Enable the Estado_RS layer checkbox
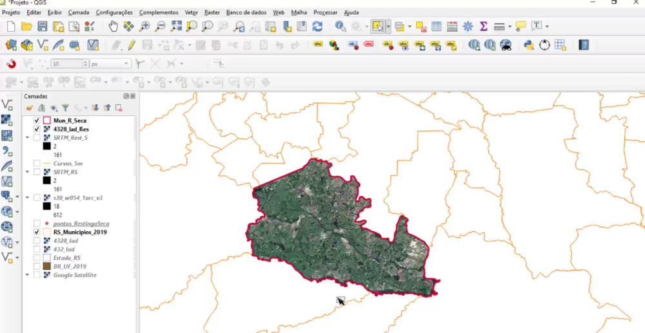Image resolution: width=645 pixels, height=333 pixels. coord(37,258)
